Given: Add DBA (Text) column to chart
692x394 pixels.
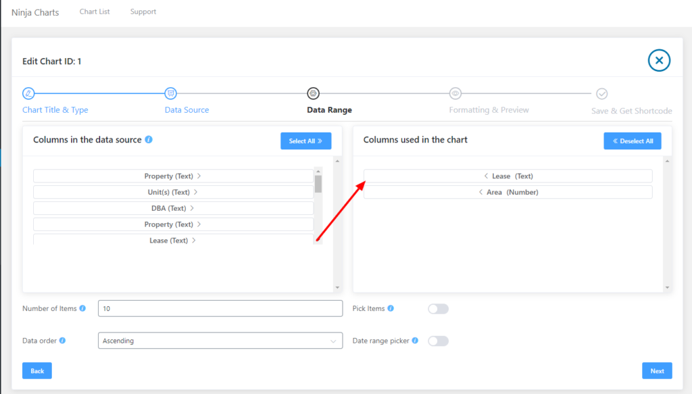Looking at the screenshot, I should point(173,208).
